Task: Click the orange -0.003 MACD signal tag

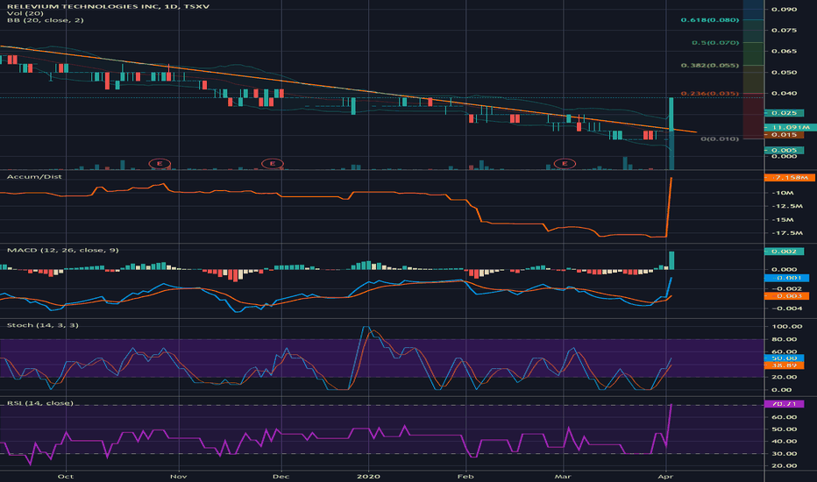Action: (x=787, y=296)
